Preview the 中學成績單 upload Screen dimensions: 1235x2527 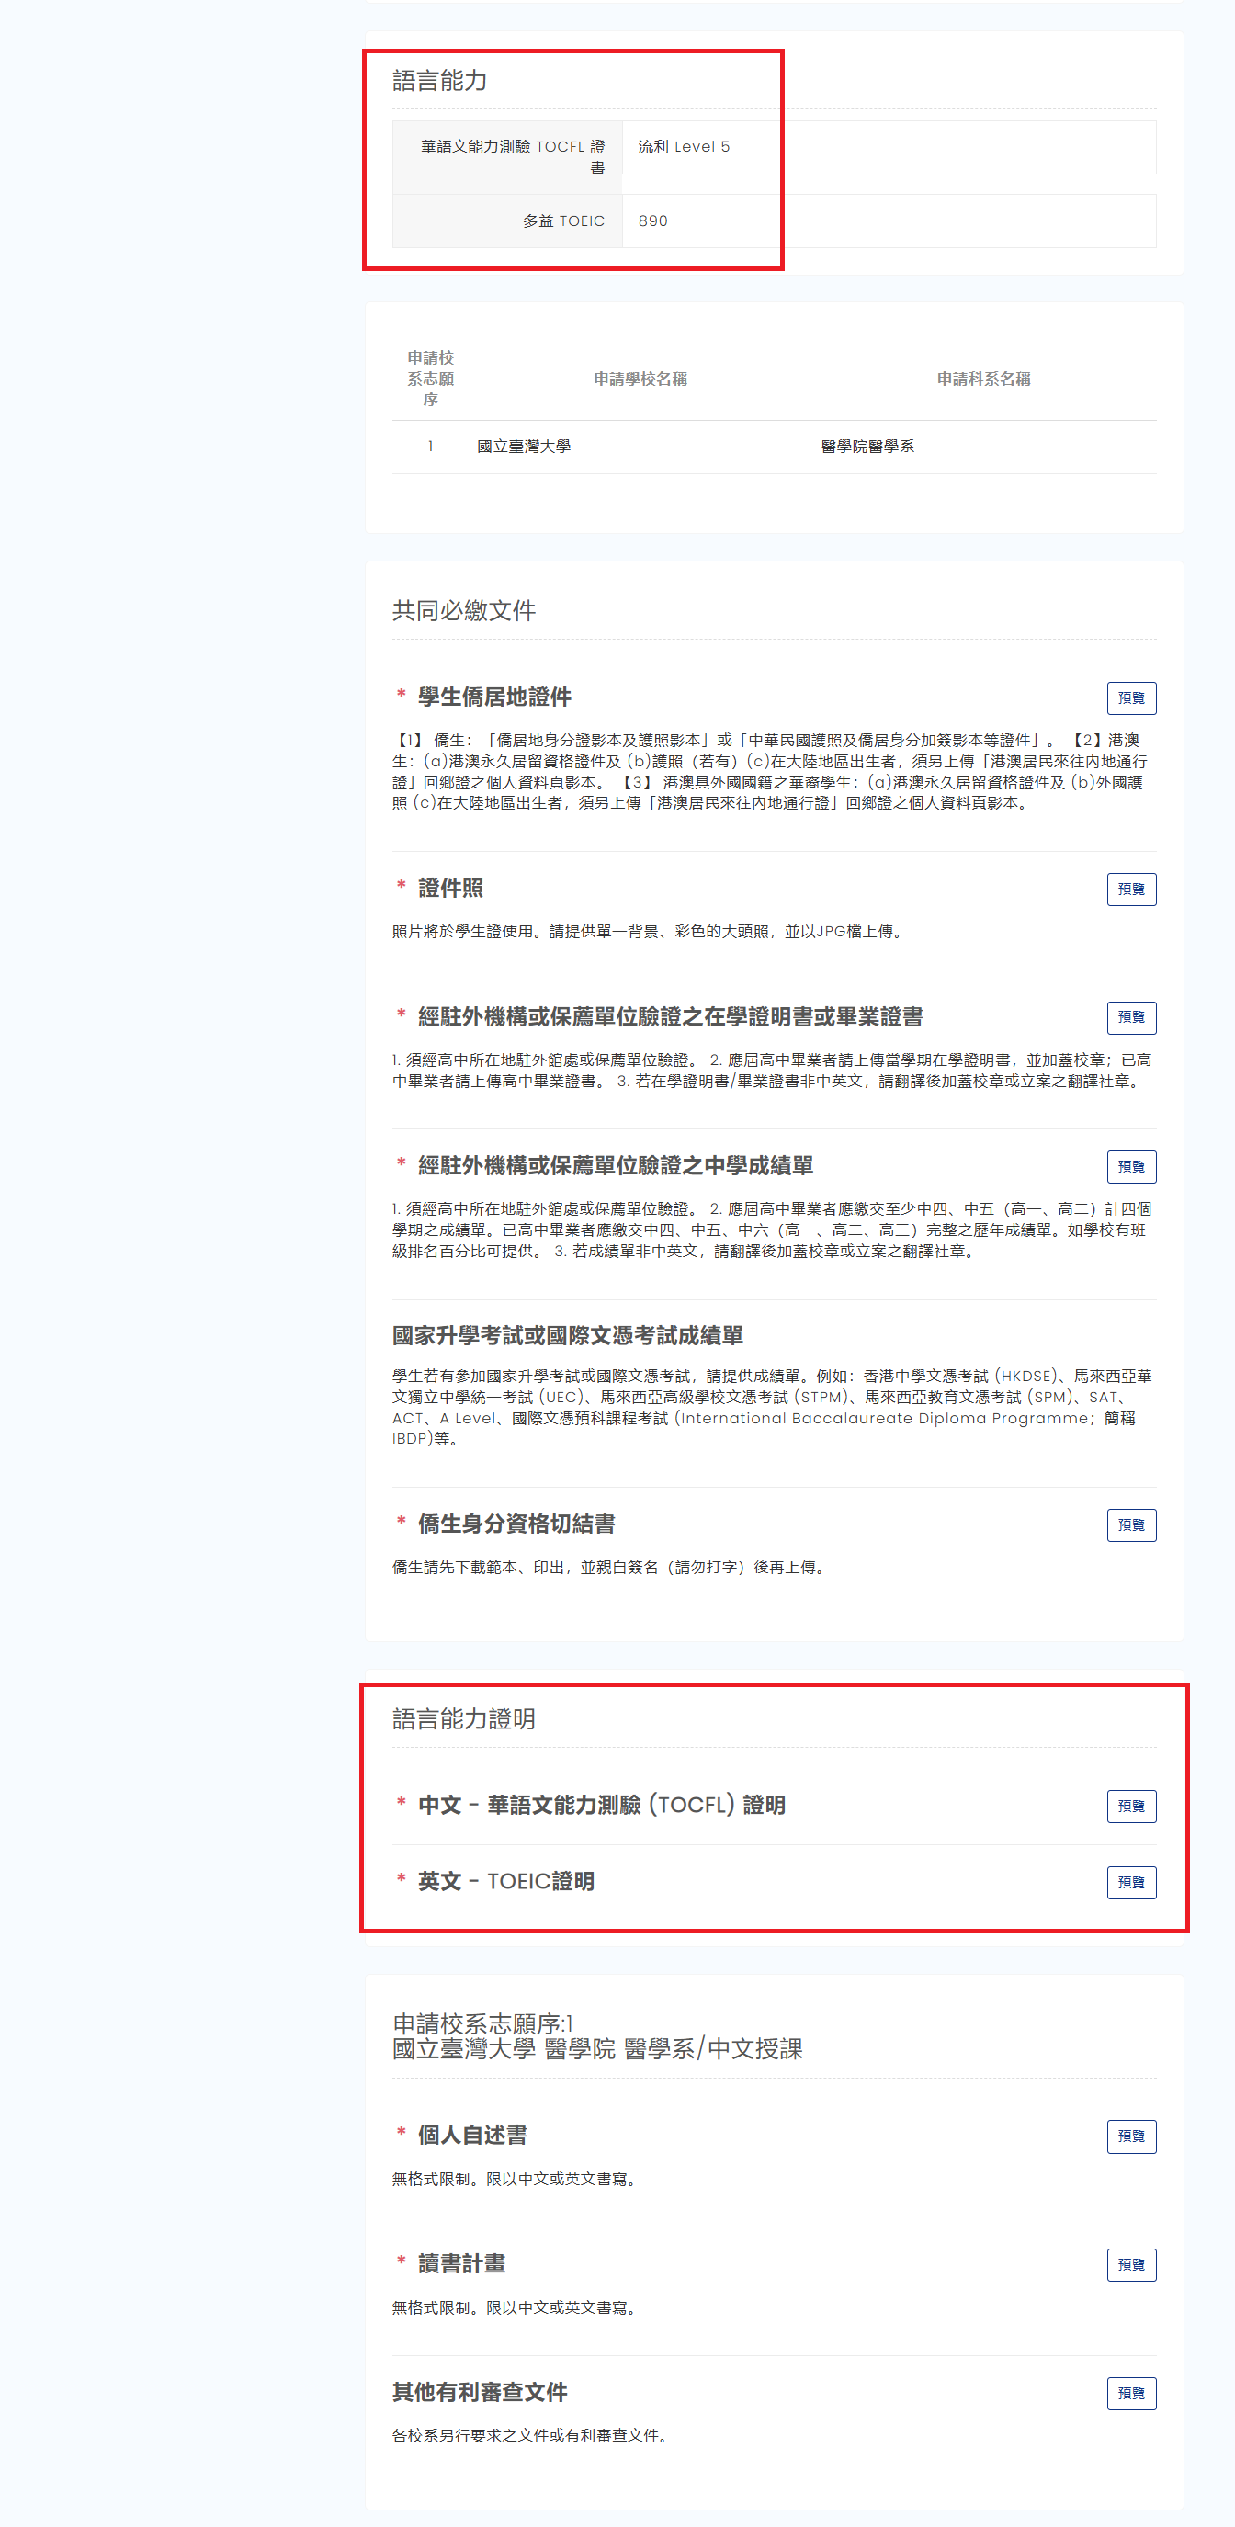(x=1131, y=1166)
